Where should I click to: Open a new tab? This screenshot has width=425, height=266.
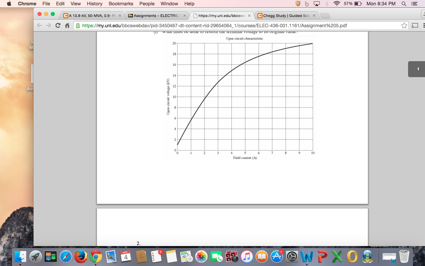point(325,16)
